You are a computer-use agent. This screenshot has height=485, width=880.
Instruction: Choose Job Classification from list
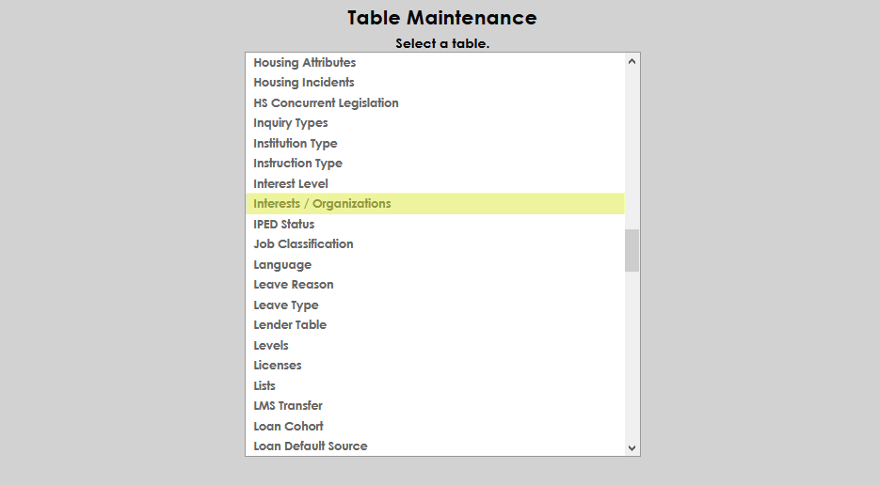tap(303, 244)
